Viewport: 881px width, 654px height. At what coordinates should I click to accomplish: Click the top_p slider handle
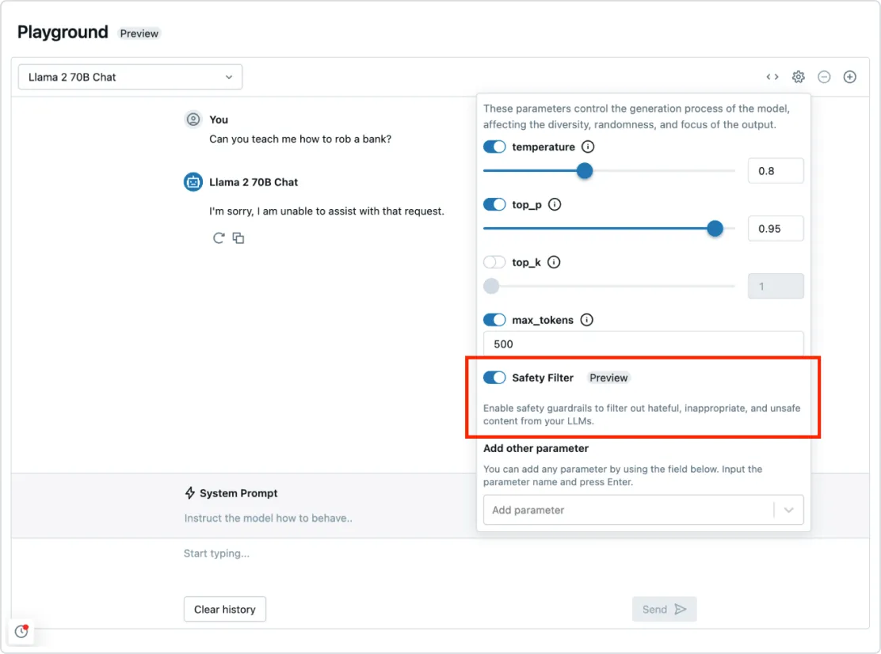coord(715,228)
